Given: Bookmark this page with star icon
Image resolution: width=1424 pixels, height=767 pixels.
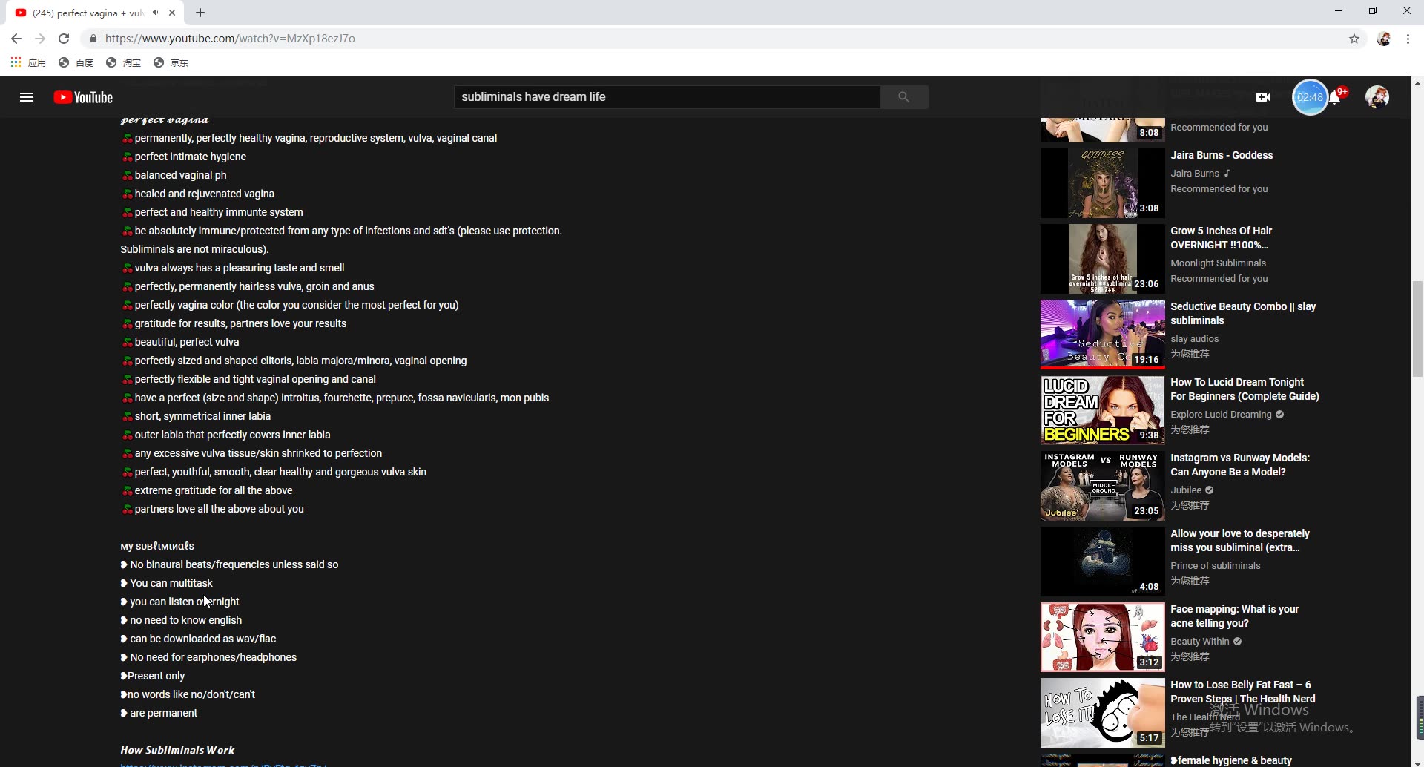Looking at the screenshot, I should coord(1354,39).
